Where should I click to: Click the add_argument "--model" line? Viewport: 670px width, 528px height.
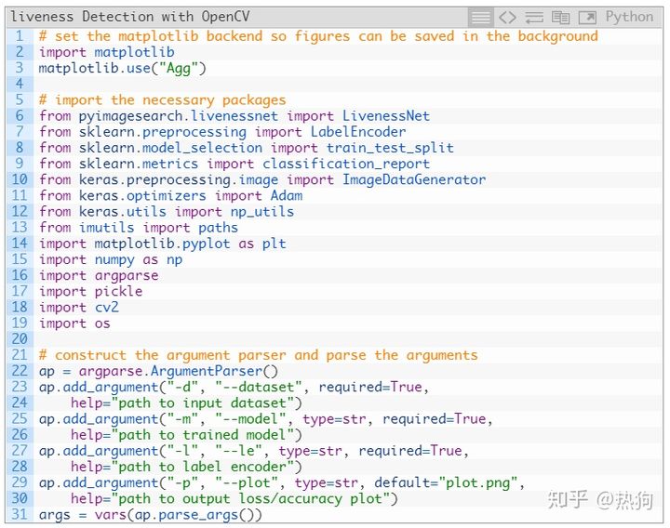(x=266, y=419)
